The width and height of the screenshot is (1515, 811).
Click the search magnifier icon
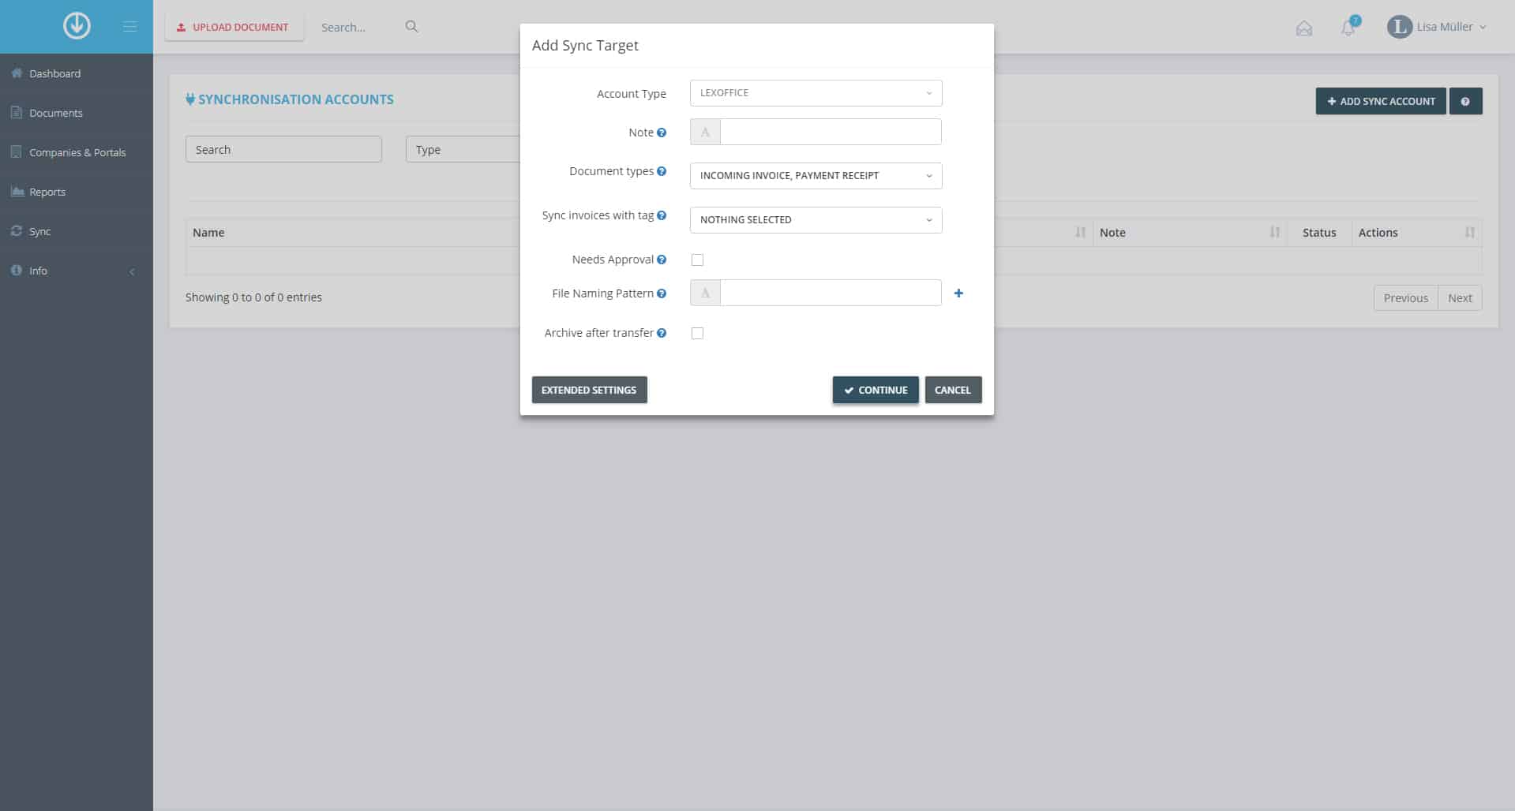[x=411, y=27]
